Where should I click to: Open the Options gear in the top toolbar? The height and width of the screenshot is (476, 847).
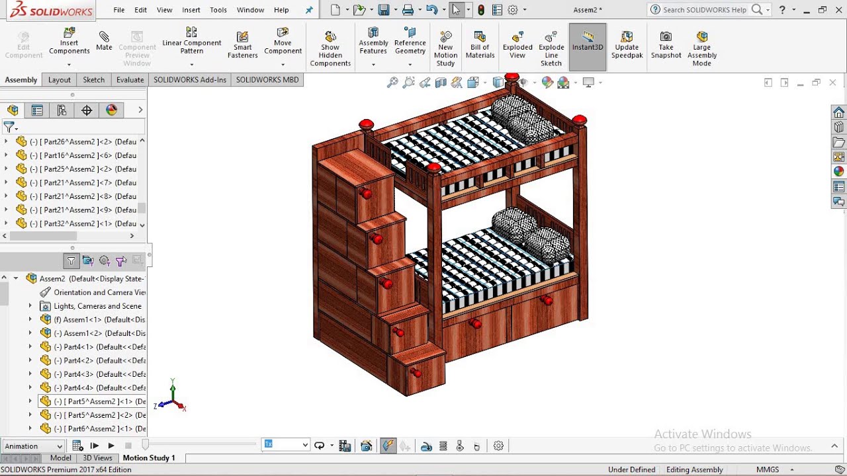point(513,10)
